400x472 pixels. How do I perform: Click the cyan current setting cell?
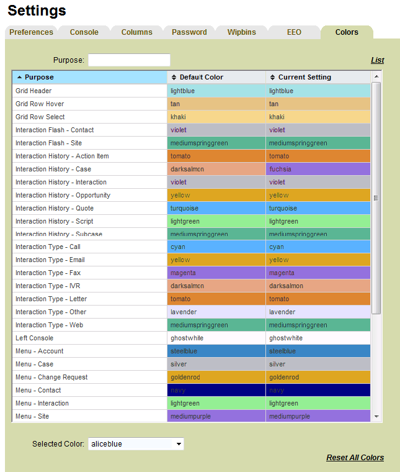click(318, 247)
